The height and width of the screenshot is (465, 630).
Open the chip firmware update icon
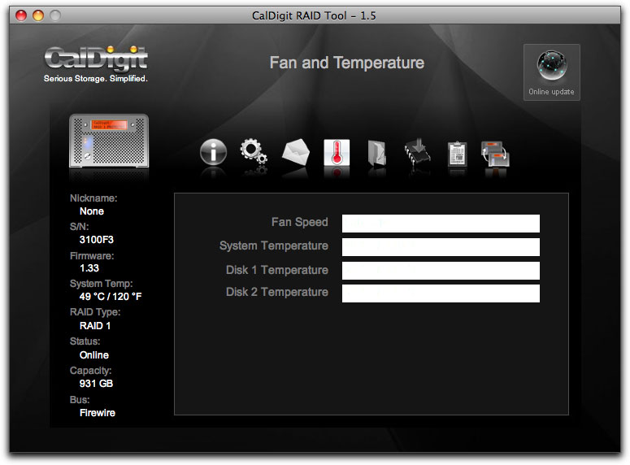[418, 151]
